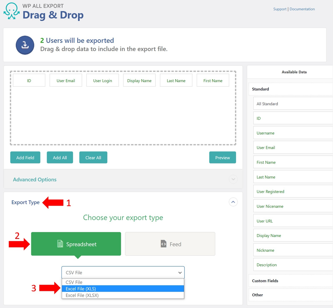
Task: Click Last Name in Available Data list
Action: pos(293,177)
